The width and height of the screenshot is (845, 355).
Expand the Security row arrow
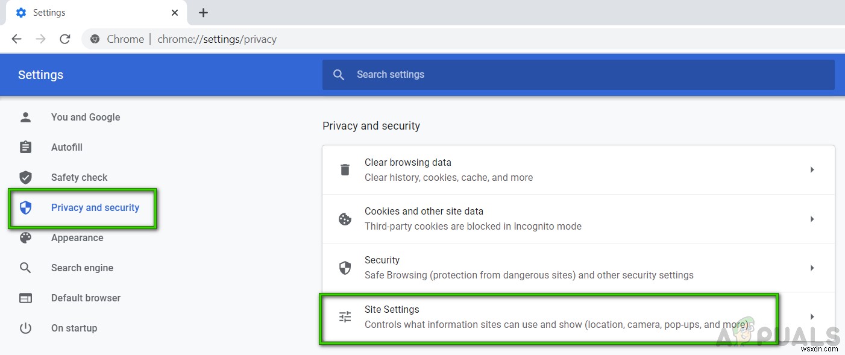click(x=812, y=268)
